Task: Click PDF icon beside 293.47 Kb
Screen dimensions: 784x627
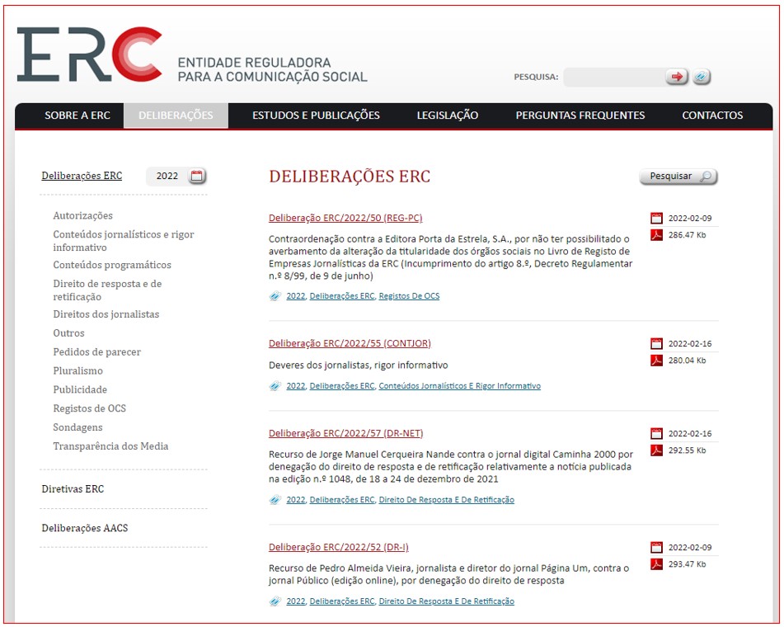Action: [656, 564]
